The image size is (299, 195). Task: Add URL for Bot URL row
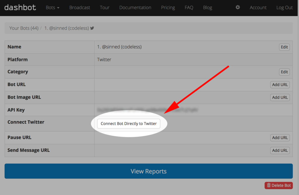(280, 85)
